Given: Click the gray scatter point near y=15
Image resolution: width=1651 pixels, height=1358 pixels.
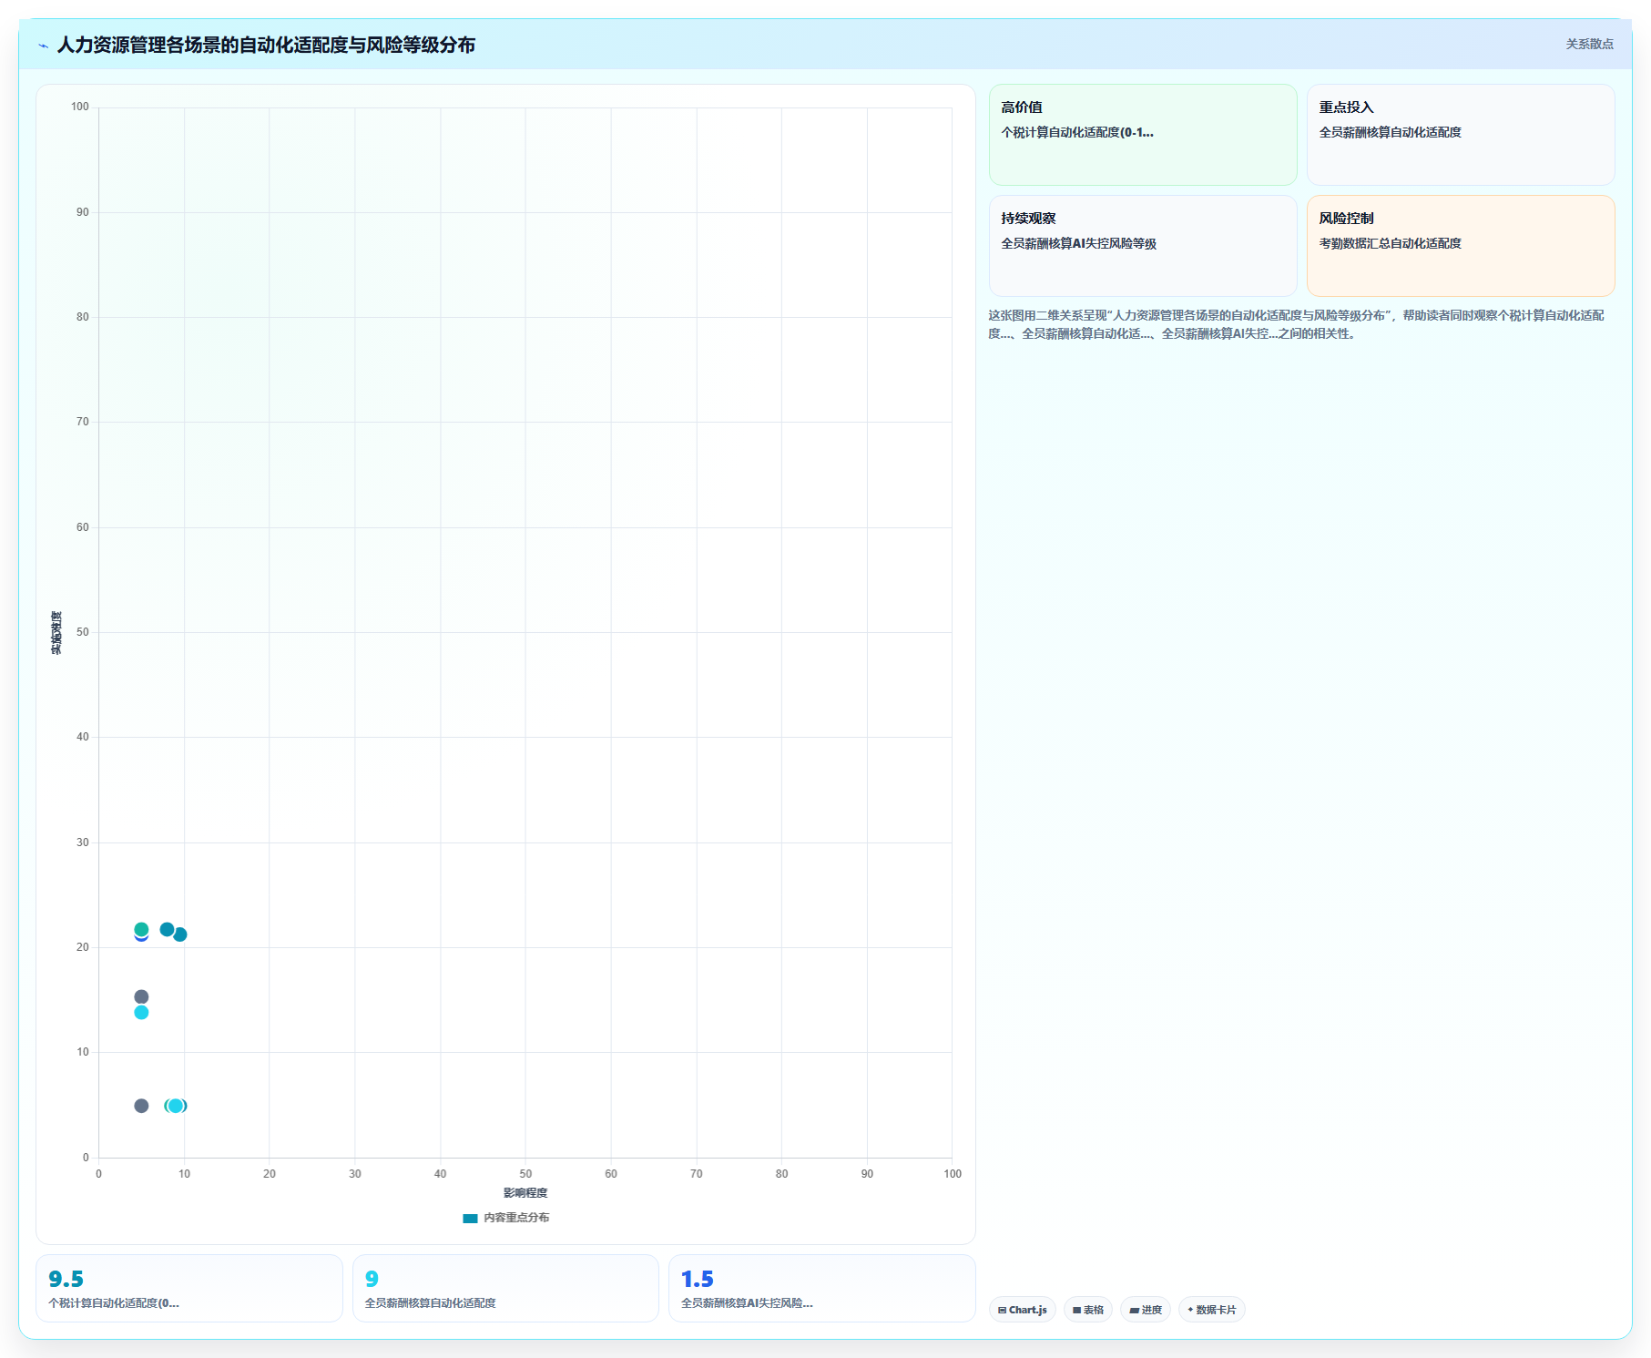Looking at the screenshot, I should pos(141,996).
